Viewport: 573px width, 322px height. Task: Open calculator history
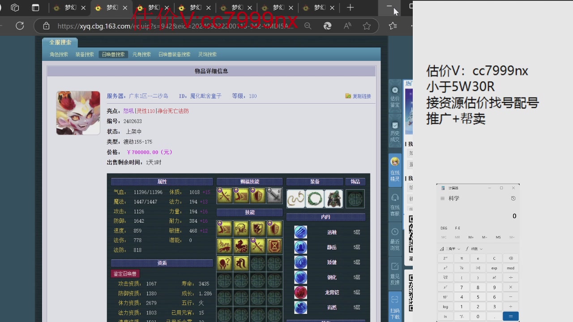513,198
